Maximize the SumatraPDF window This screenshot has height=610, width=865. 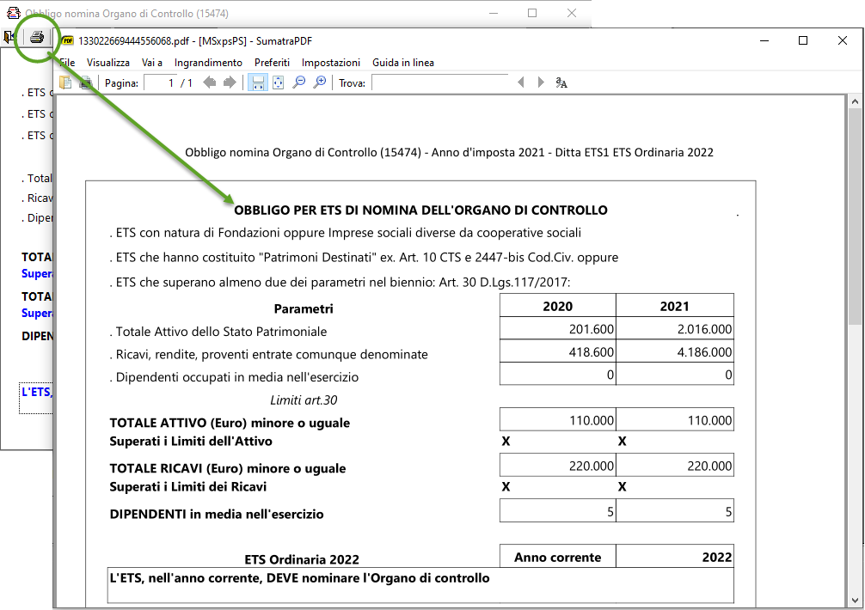click(x=803, y=40)
